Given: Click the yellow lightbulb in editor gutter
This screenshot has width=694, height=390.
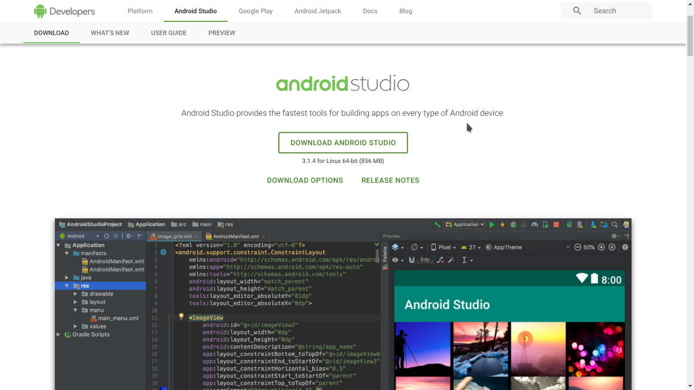Looking at the screenshot, I should (181, 317).
